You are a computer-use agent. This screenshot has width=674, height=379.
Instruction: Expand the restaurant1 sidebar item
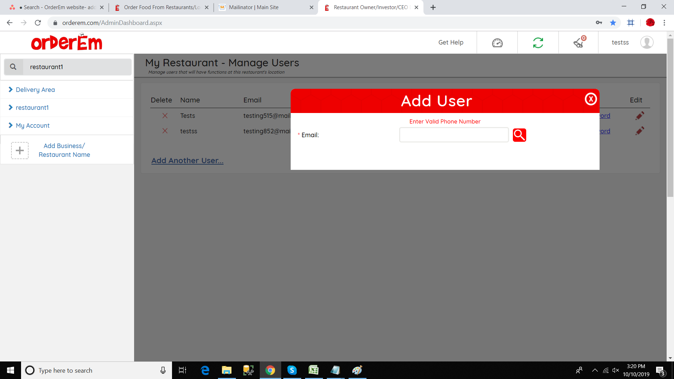point(32,108)
